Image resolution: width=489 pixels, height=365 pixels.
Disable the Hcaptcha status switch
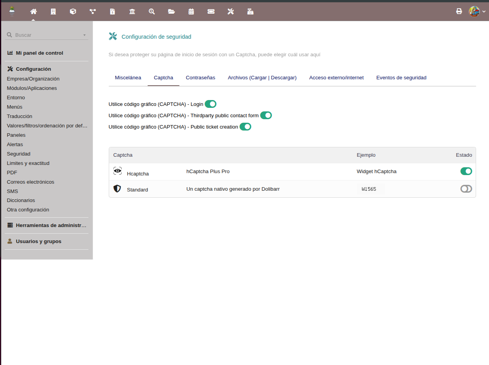click(x=466, y=171)
